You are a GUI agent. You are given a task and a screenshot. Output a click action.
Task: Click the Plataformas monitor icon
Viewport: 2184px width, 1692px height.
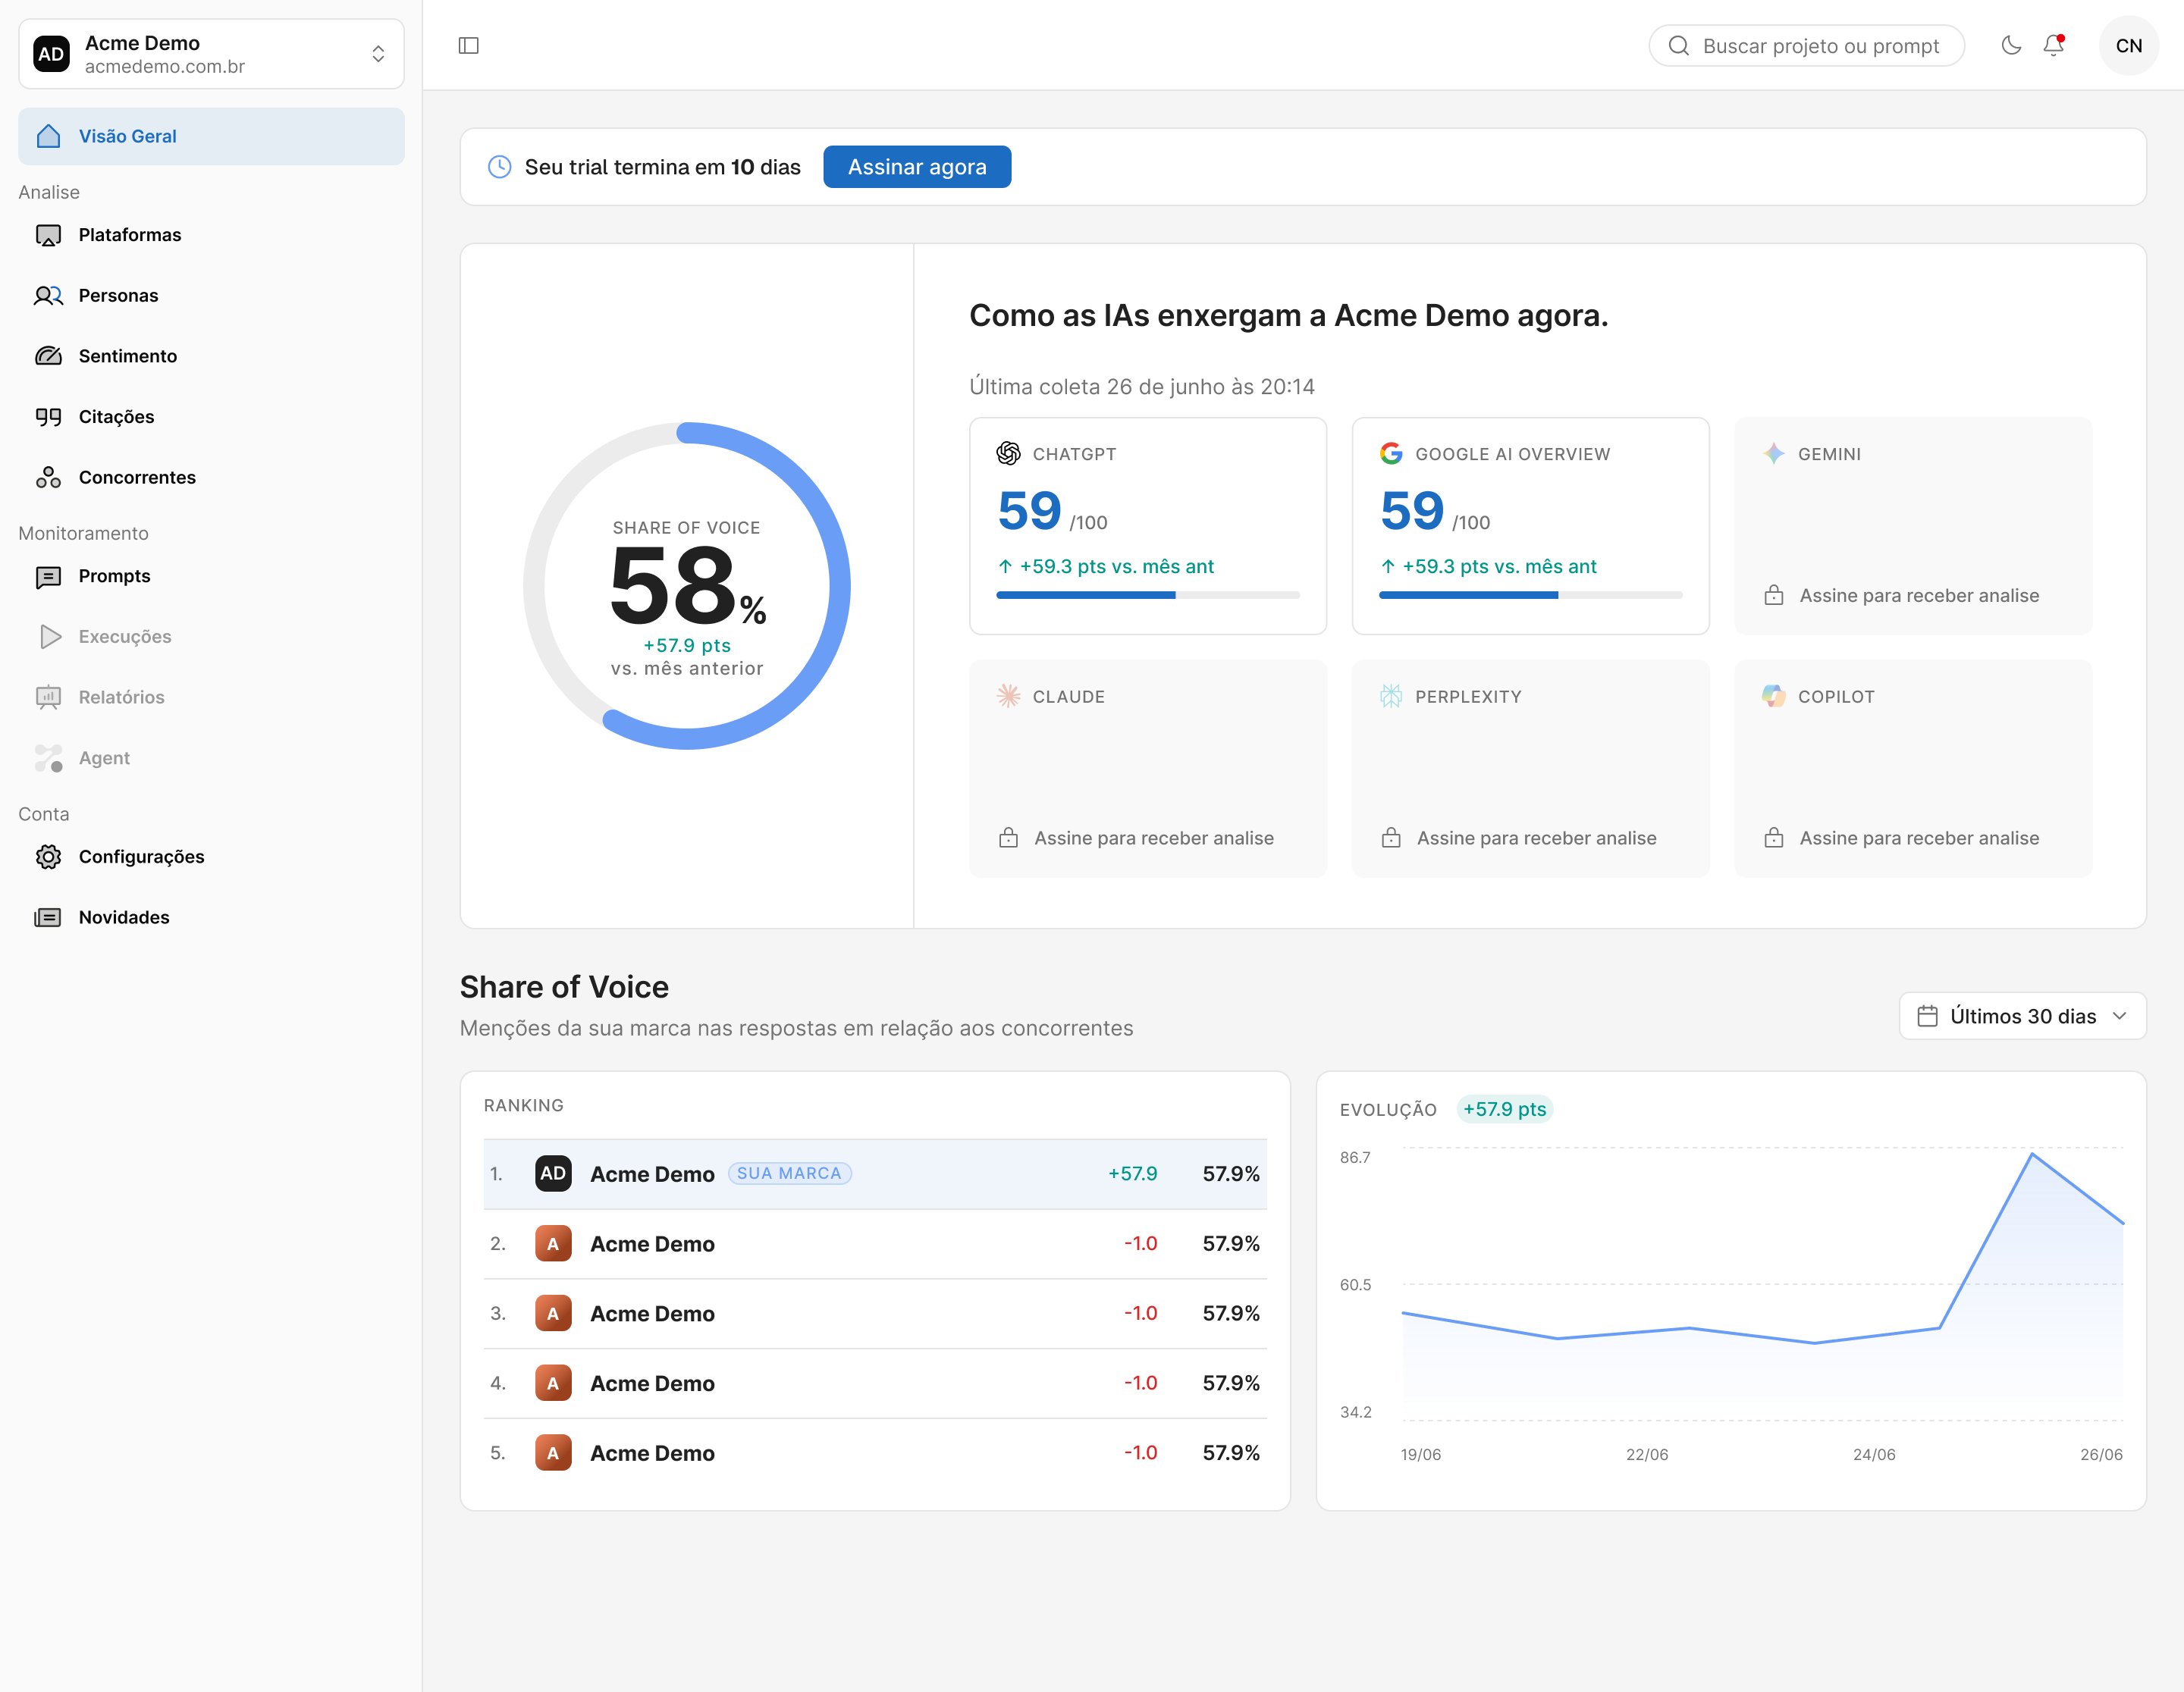click(48, 235)
